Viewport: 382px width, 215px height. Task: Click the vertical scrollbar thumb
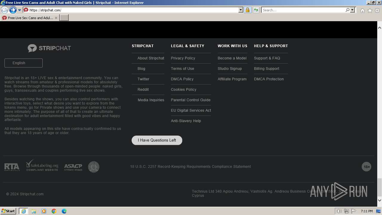pos(380,187)
